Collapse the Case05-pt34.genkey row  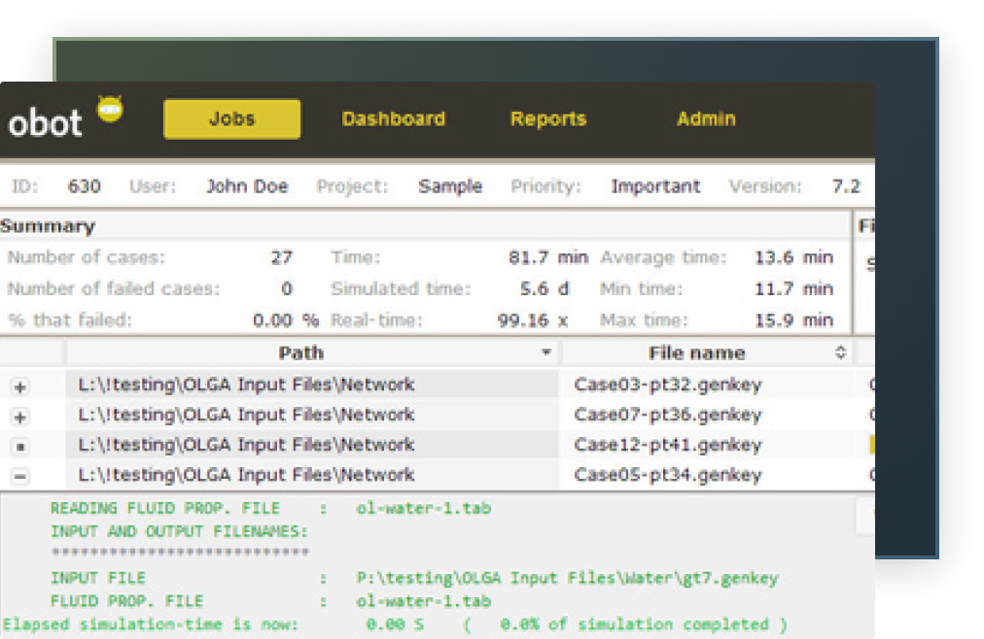(x=19, y=476)
